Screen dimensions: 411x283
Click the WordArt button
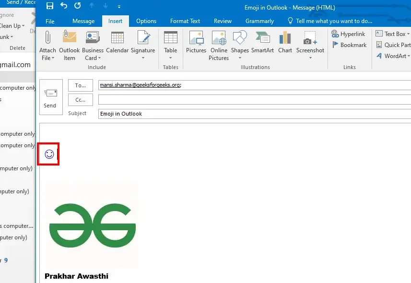[391, 56]
